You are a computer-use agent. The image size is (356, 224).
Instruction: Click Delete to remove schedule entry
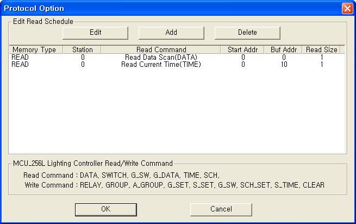pyautogui.click(x=247, y=32)
